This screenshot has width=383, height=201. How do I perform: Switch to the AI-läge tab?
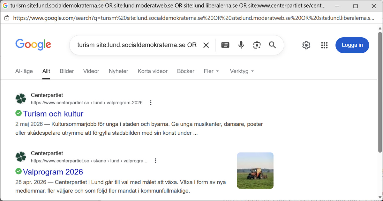[x=24, y=71]
